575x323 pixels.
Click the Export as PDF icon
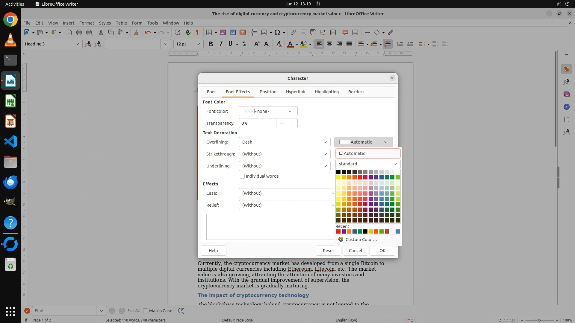pyautogui.click(x=69, y=32)
